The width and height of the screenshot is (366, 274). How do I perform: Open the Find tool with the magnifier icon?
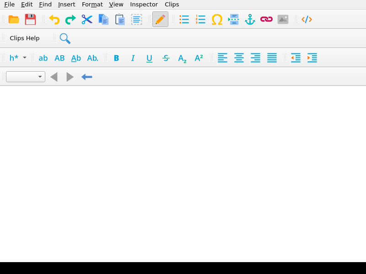(x=65, y=38)
